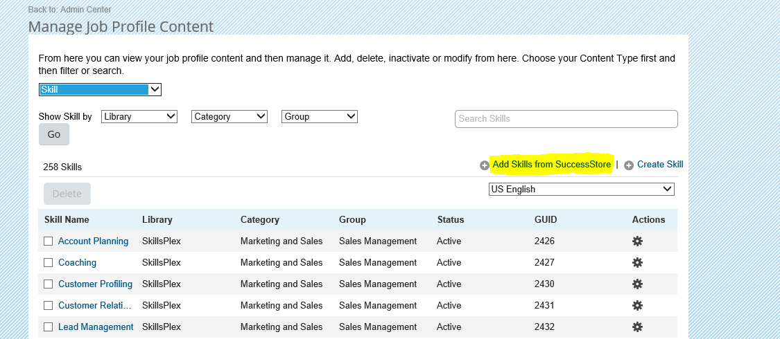Click GUID value 2432
Viewport: 780px width, 339px height.
pyautogui.click(x=544, y=327)
